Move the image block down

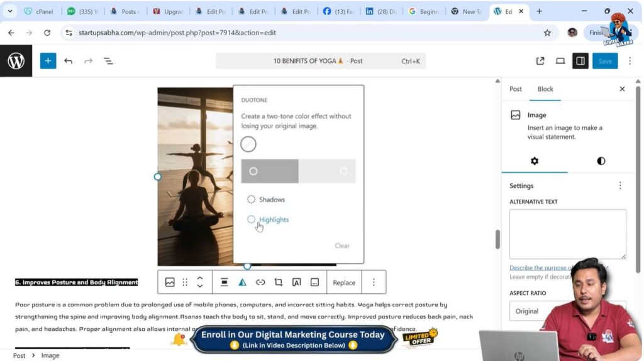click(x=200, y=286)
